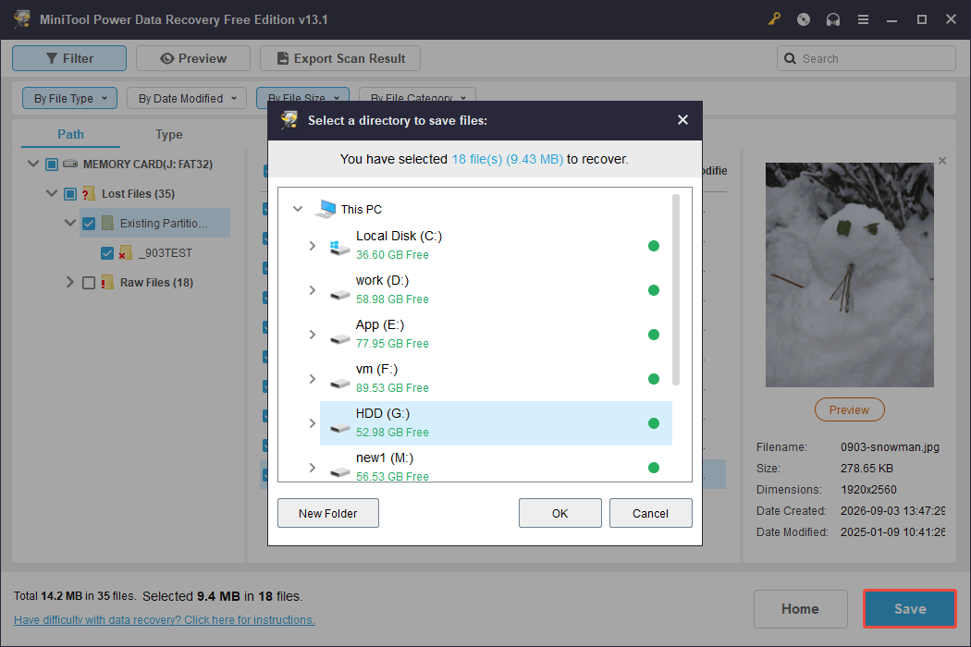Expand vm (F:) drive folder tree

(313, 379)
